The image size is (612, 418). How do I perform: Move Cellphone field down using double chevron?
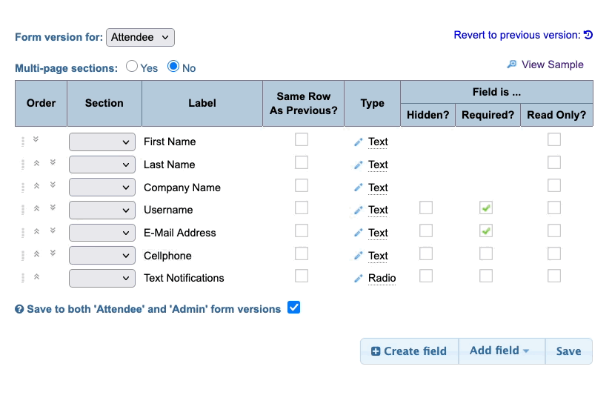point(53,253)
